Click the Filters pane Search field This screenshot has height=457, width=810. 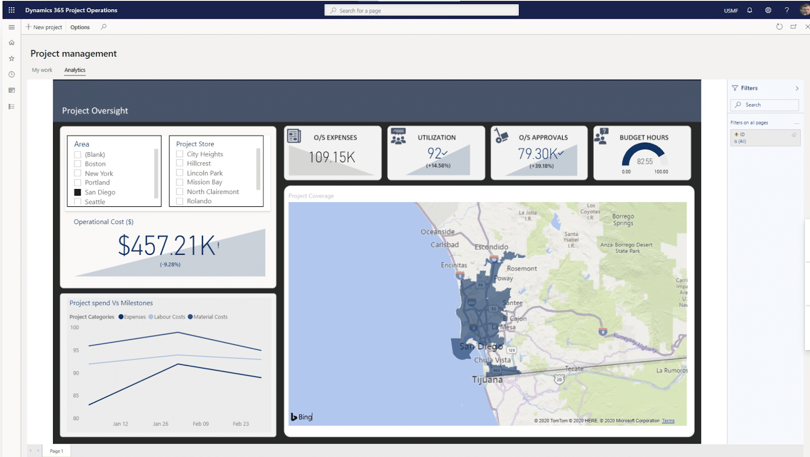(764, 105)
